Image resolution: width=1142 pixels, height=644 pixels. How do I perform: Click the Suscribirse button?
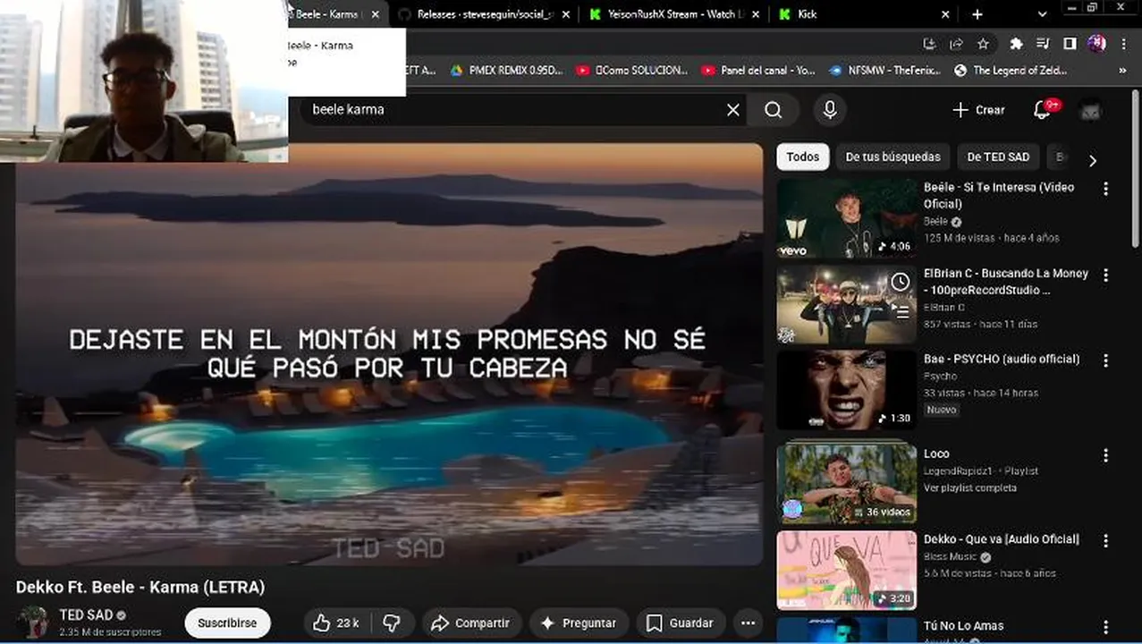click(227, 623)
